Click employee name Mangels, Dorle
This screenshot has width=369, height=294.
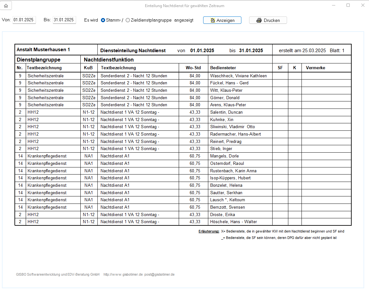(x=224, y=156)
